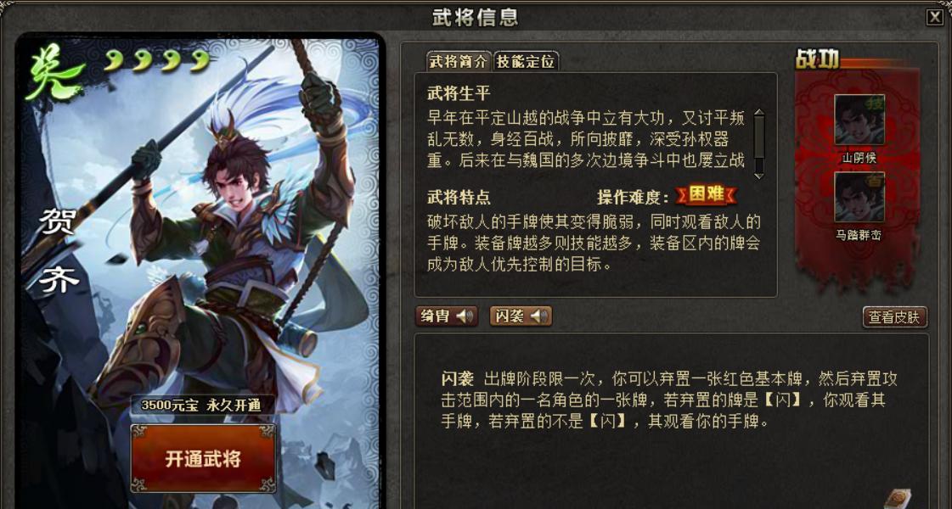952x509 pixels.
Task: Switch to the 武将简介 tab
Action: [459, 61]
